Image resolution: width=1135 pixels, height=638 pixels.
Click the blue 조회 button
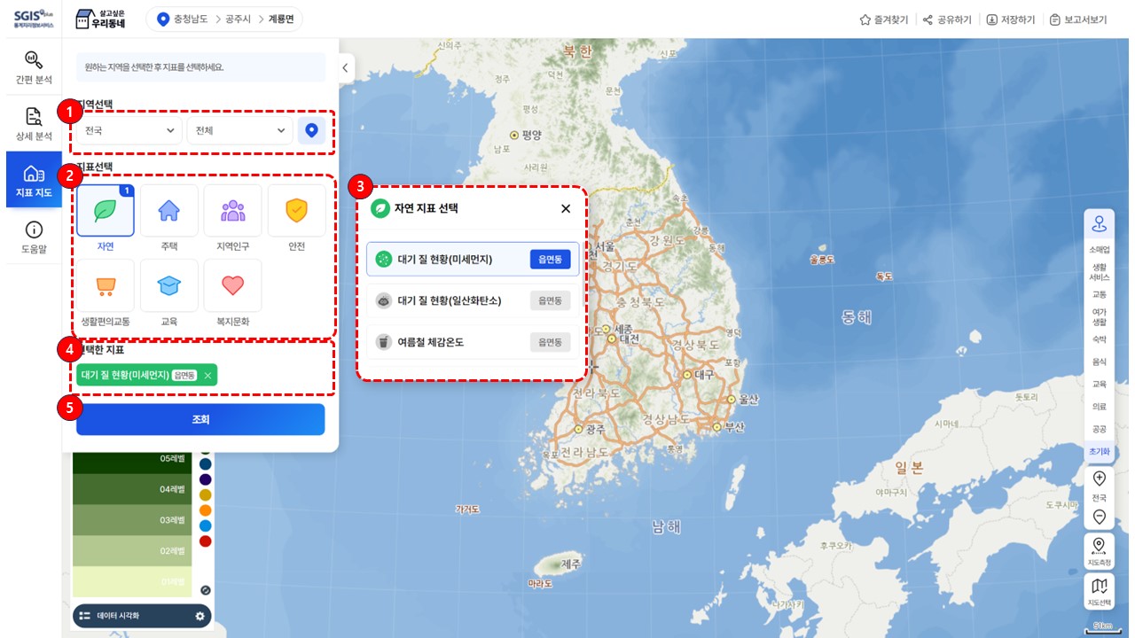pyautogui.click(x=200, y=419)
